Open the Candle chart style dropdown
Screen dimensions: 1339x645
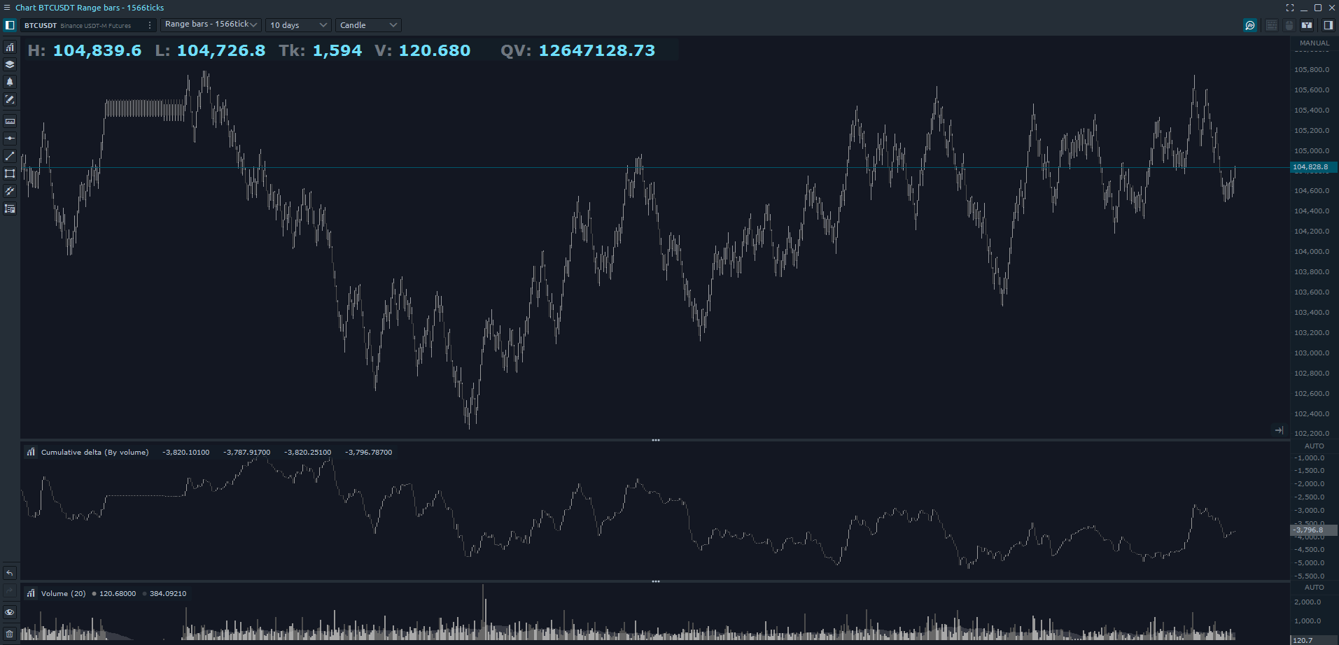coord(368,25)
